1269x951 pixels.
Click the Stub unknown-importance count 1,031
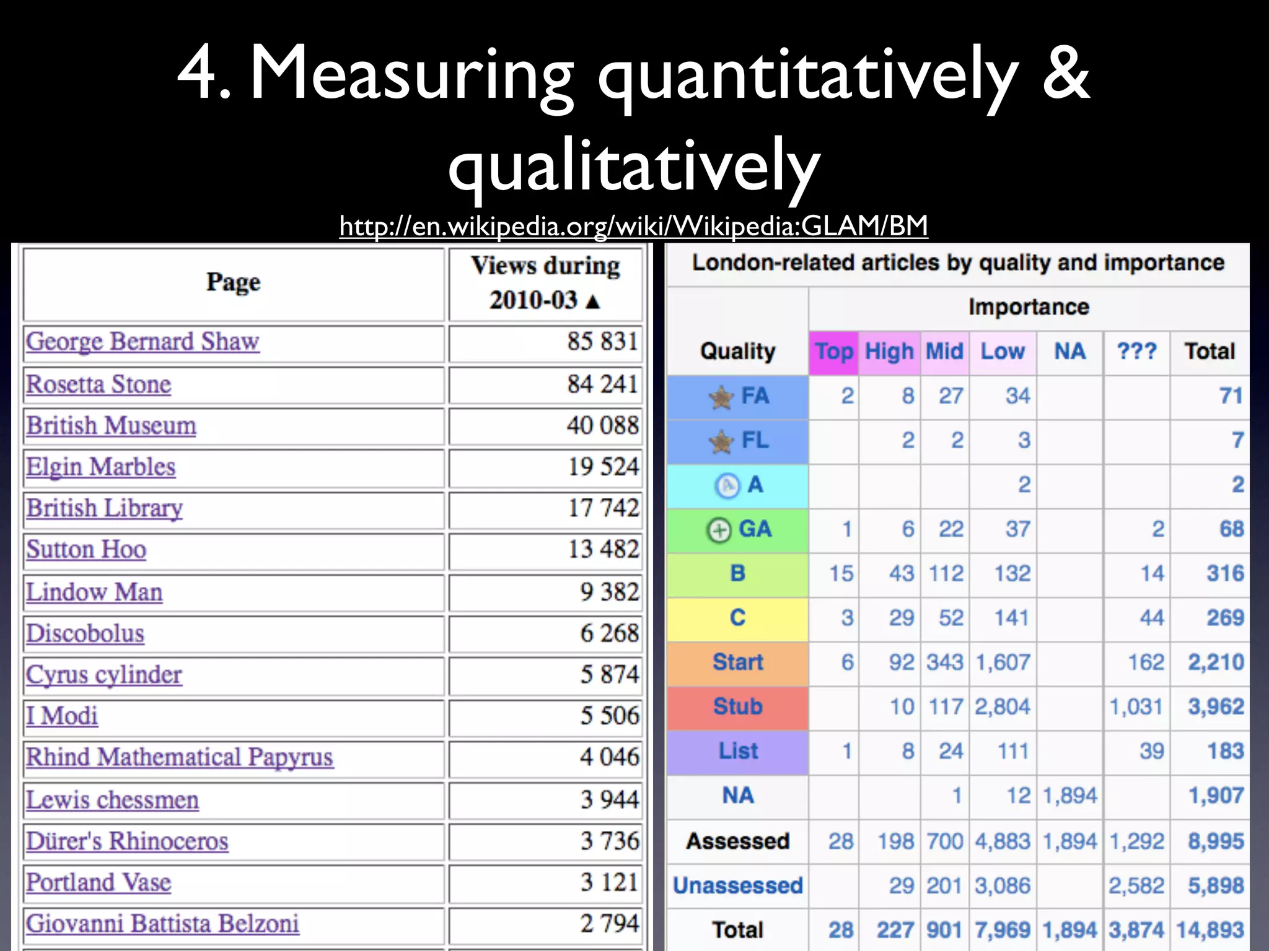pos(1135,707)
